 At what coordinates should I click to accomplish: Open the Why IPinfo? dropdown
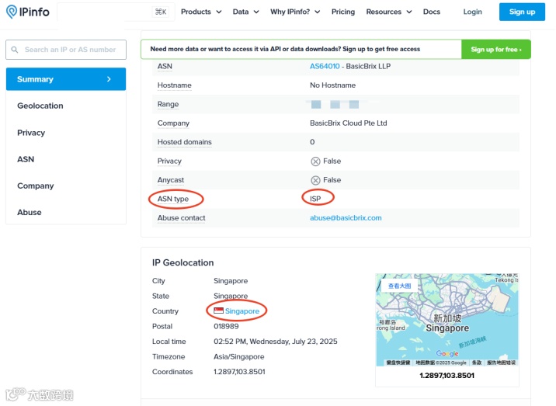tap(295, 12)
